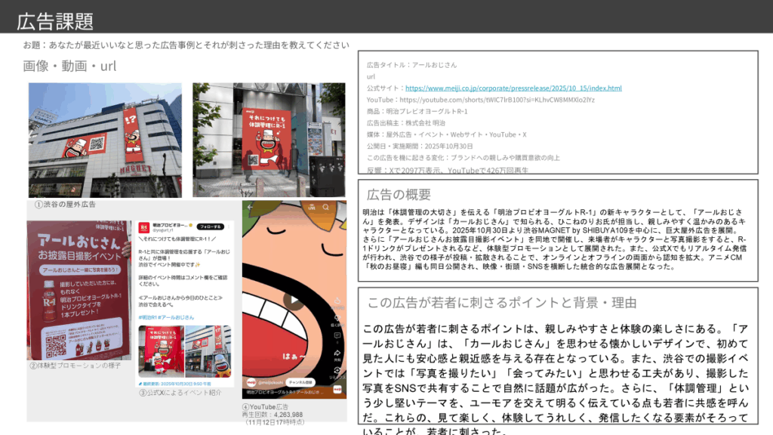Select the Shibuya MAGNET building billboard photo
Viewport: 773px width, 435px height.
(x=105, y=140)
